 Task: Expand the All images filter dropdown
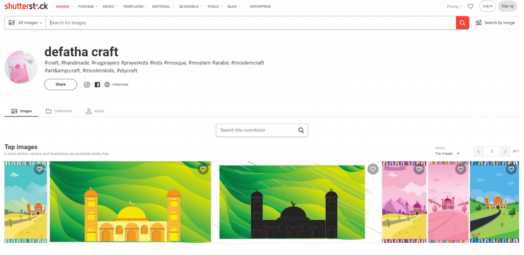[x=26, y=23]
